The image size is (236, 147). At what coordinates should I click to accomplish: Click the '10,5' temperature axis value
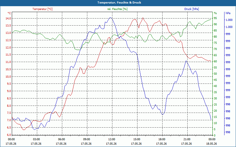click(8, 69)
